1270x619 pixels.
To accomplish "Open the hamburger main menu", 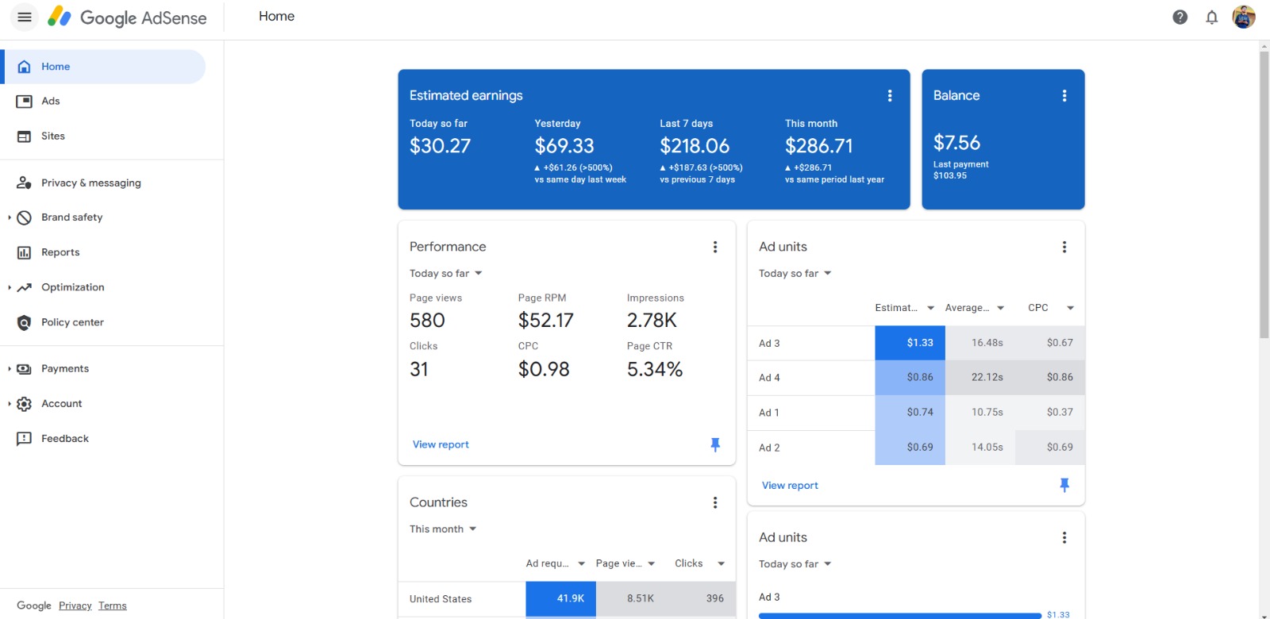I will coord(25,17).
